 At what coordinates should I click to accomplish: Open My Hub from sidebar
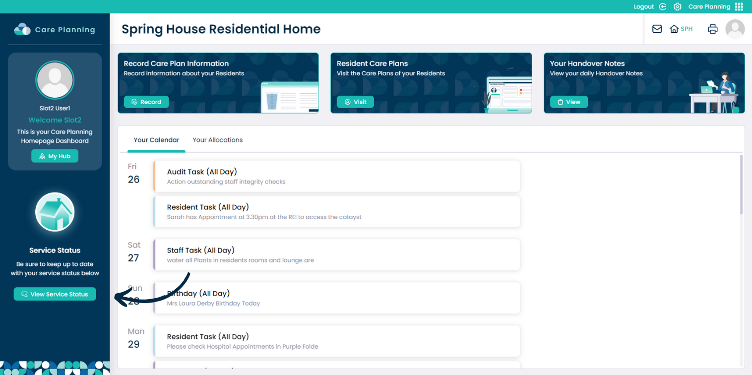tap(55, 156)
